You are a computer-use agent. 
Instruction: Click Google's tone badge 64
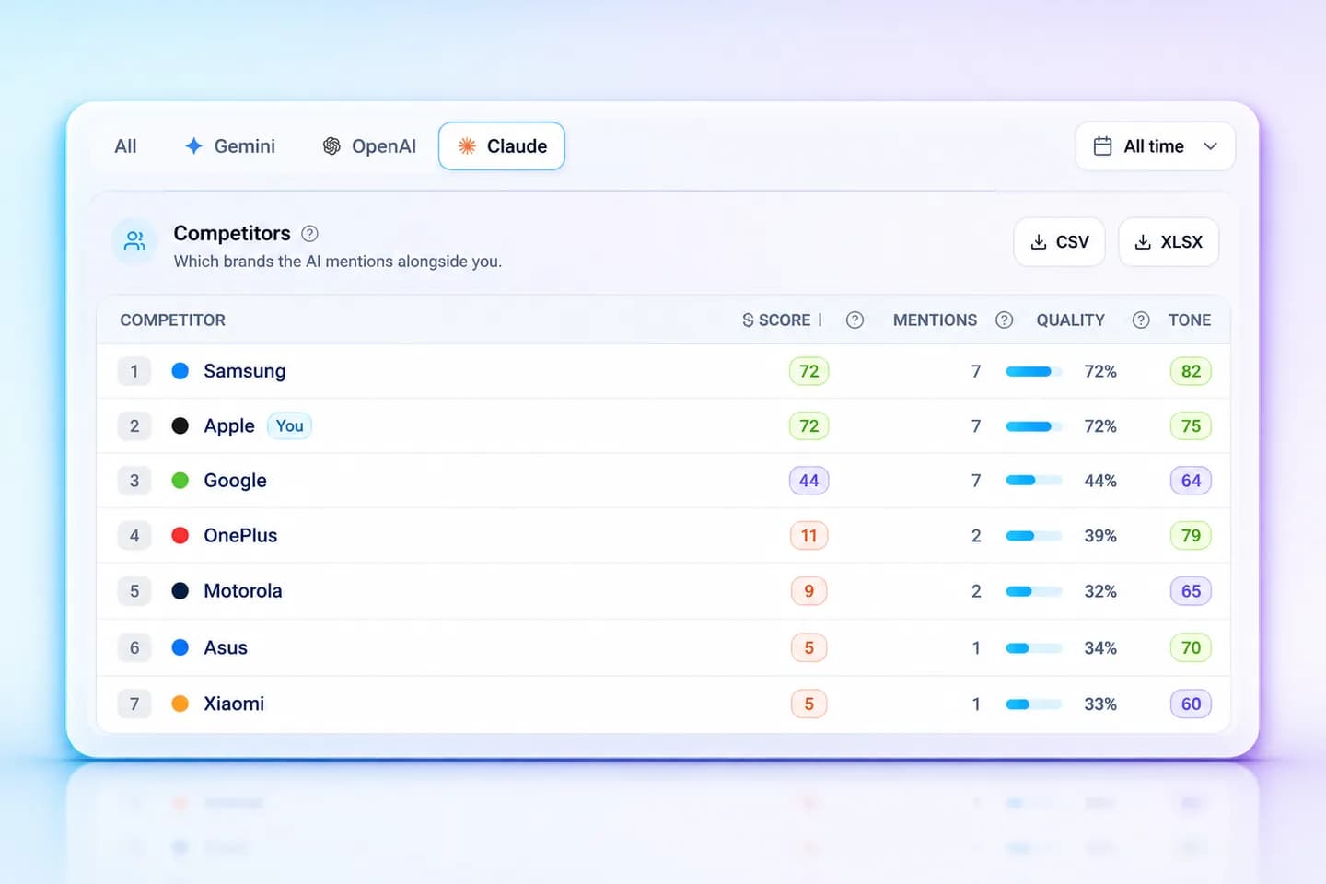(x=1191, y=481)
